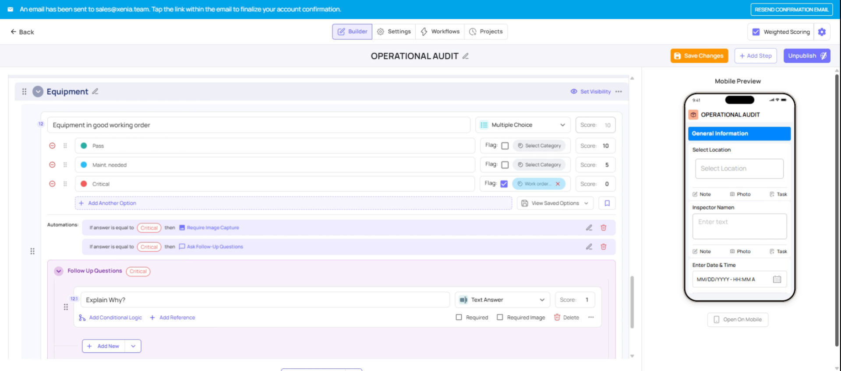This screenshot has width=841, height=371.
Task: Remove the Maint. needed option
Action: coord(52,165)
